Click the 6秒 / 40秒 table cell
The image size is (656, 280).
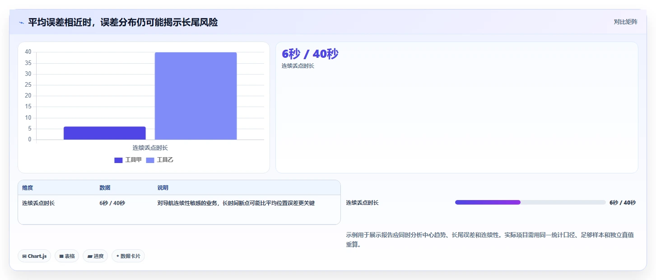(x=112, y=203)
